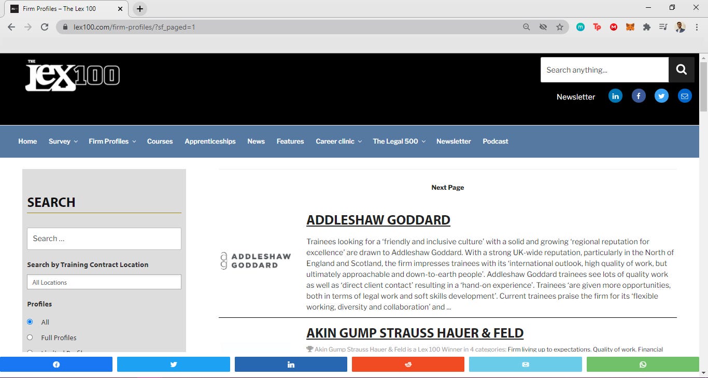Screen dimensions: 708x378
Task: Expand The Legal 500 menu
Action: point(399,141)
